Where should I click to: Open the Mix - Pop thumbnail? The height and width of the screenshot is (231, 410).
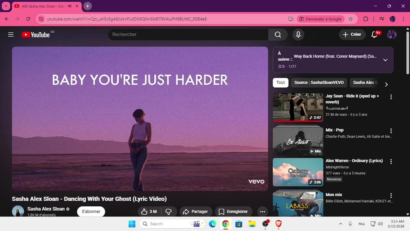[x=298, y=141]
